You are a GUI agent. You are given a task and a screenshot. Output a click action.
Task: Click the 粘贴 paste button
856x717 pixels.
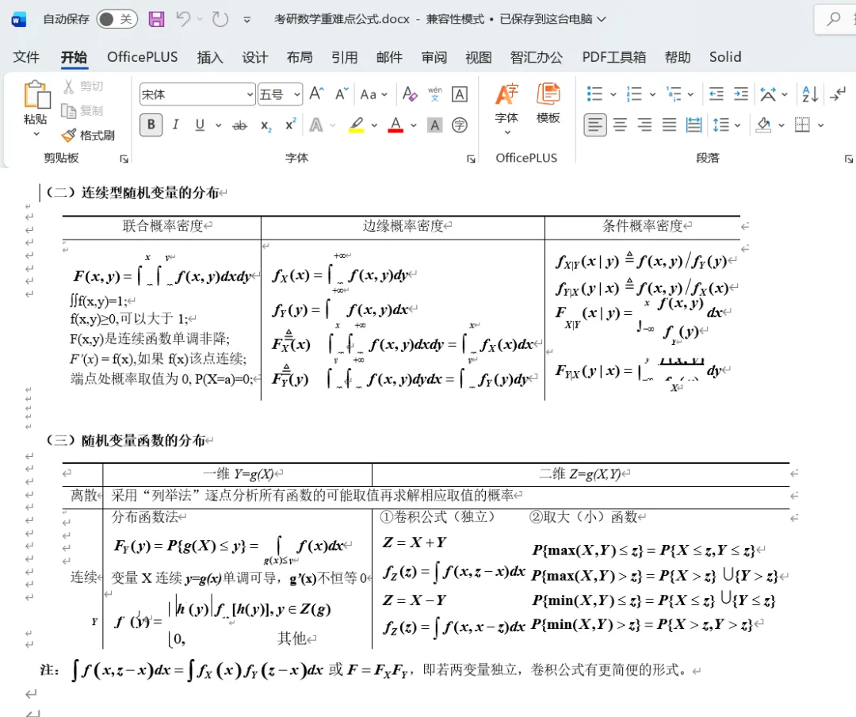tap(36, 102)
